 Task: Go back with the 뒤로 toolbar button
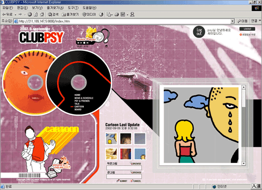click(x=7, y=15)
